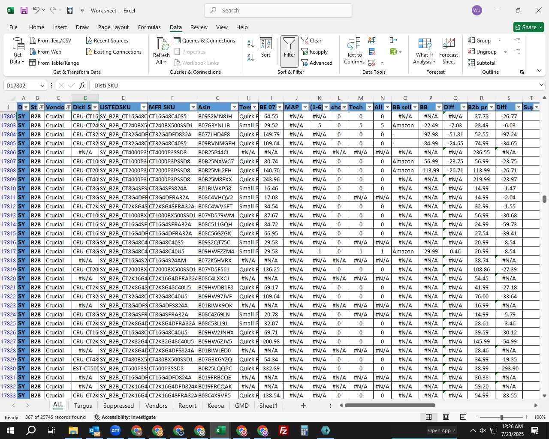Click the Search box in title bar
The height and width of the screenshot is (439, 549).
coord(278,10)
